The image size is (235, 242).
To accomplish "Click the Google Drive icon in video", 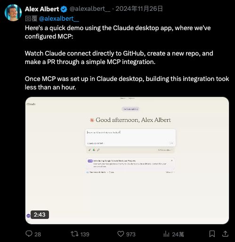I will [94, 150].
